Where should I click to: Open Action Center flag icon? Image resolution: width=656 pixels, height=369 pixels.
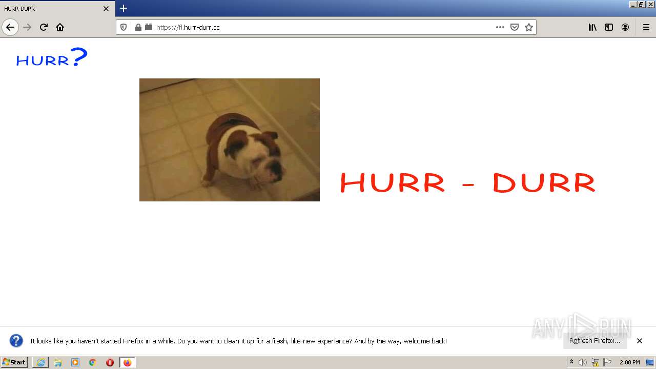[x=607, y=362]
